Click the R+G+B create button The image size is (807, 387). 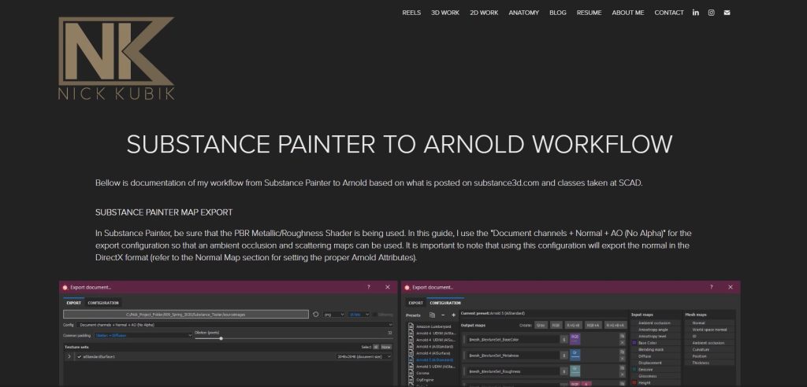pos(574,326)
